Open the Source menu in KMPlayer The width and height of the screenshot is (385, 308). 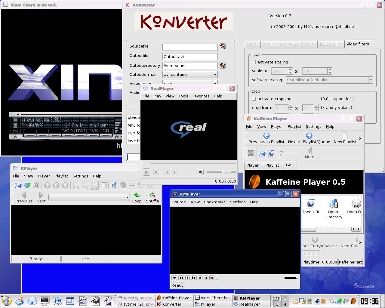pos(179,202)
